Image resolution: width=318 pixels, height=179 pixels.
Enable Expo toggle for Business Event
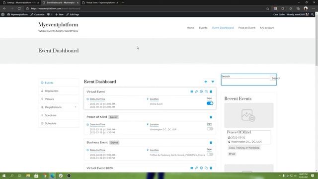click(210, 155)
